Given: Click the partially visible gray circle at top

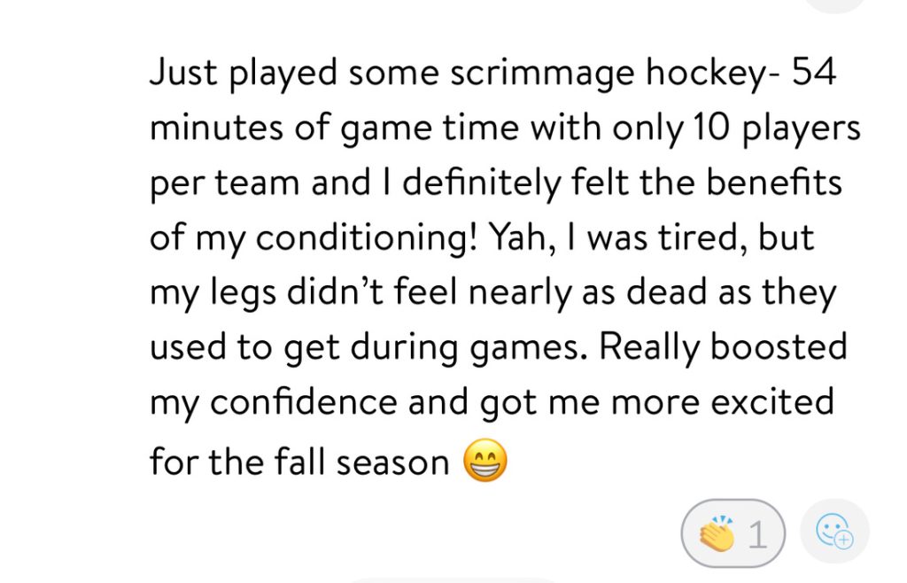Looking at the screenshot, I should click(836, 4).
